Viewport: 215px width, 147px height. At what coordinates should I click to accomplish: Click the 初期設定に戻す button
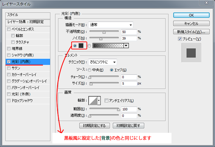pos(128,125)
